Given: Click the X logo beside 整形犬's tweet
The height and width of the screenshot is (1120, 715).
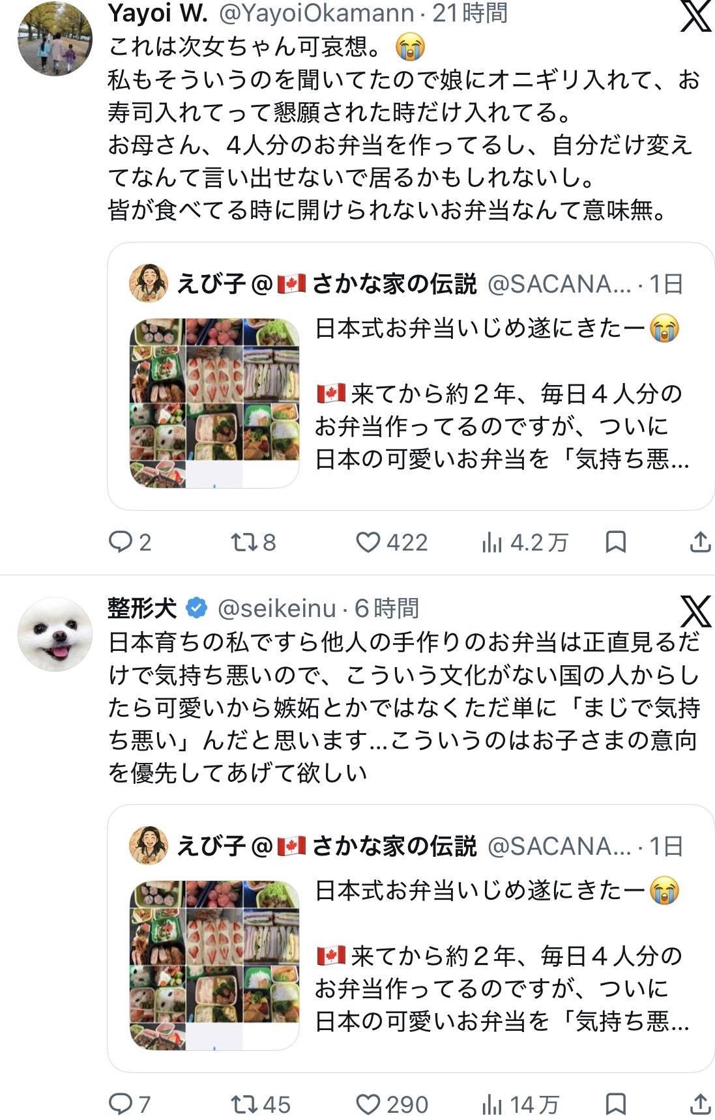Looking at the screenshot, I should [695, 611].
